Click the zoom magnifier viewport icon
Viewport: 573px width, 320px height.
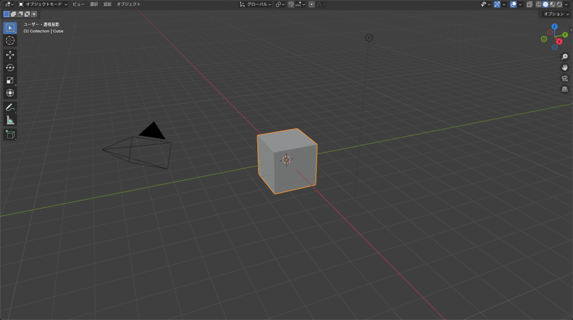pos(565,57)
